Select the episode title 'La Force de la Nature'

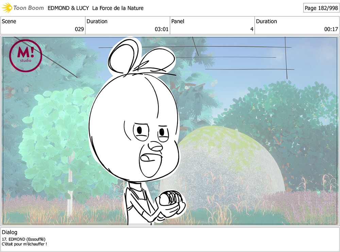point(118,8)
